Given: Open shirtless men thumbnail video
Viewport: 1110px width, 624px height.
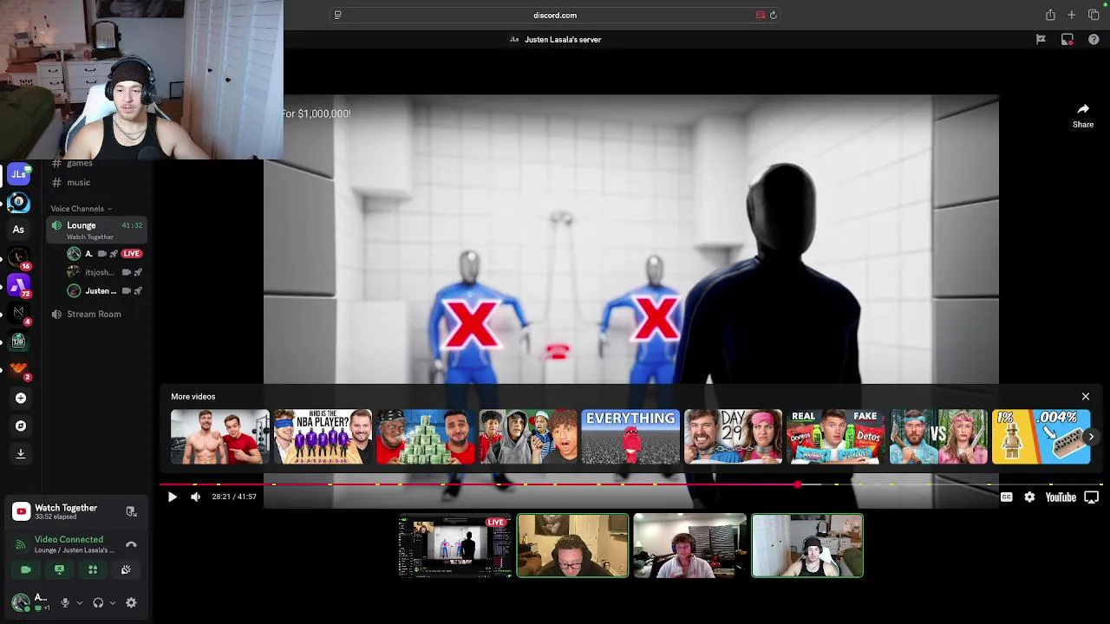Looking at the screenshot, I should [x=220, y=437].
